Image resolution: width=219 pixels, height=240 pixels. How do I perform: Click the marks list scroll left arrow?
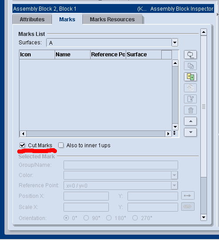click(23, 134)
